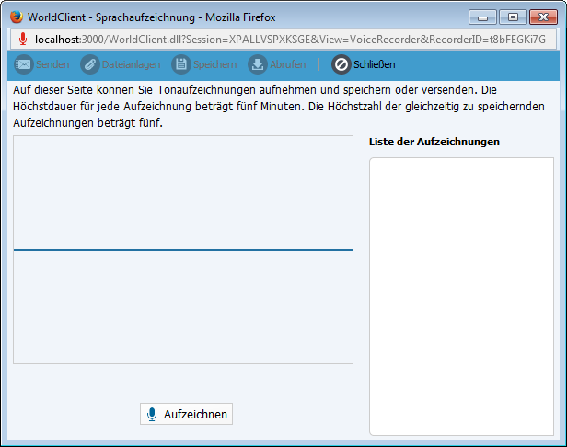Click the Schließen circle-slash icon
The image size is (567, 447).
pyautogui.click(x=341, y=64)
